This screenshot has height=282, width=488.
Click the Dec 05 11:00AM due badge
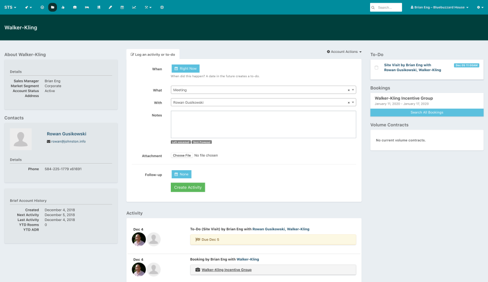point(467,66)
